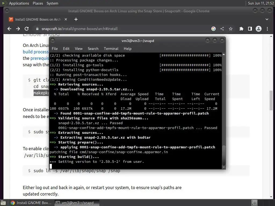
Task: Open Chrome profile avatar
Action: click(259, 29)
